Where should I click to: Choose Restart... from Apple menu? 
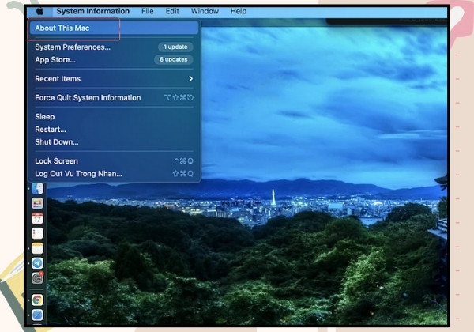(x=114, y=130)
